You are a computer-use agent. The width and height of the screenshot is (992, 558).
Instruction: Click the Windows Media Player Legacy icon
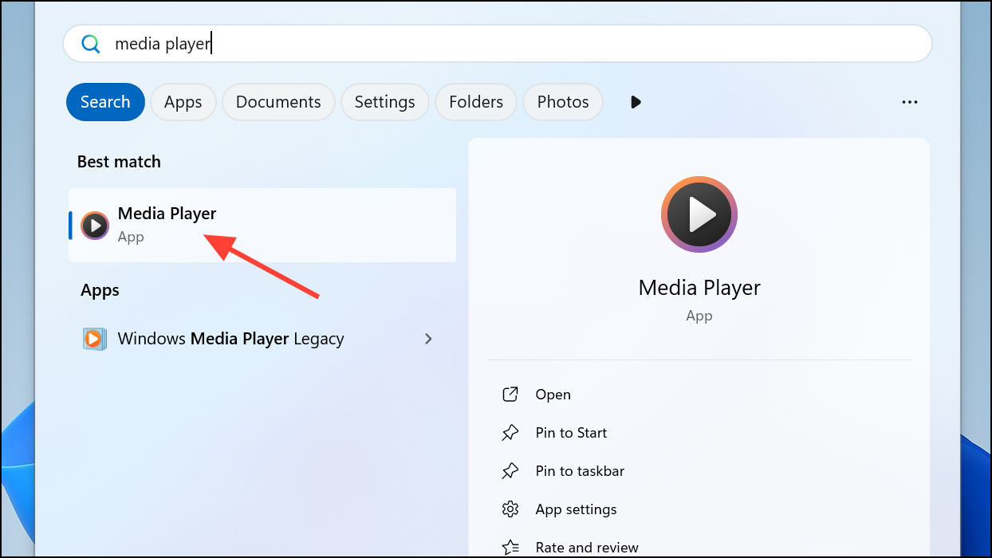pos(93,339)
